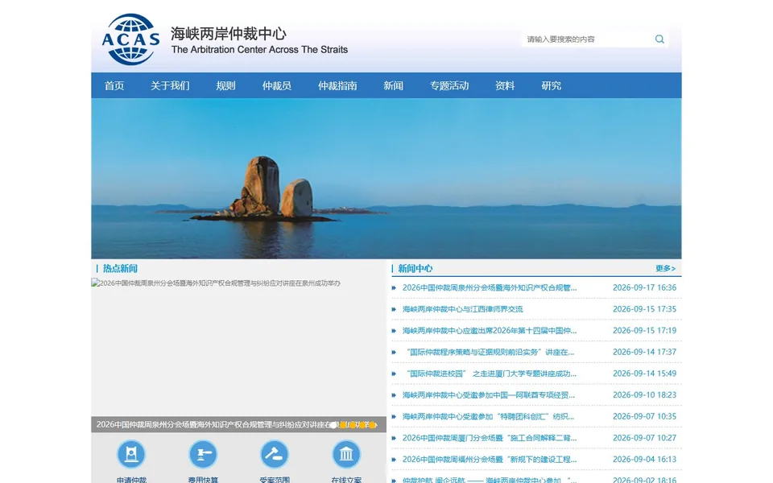Click the ACAS globe logo
Image resolution: width=773 pixels, height=483 pixels.
point(130,39)
